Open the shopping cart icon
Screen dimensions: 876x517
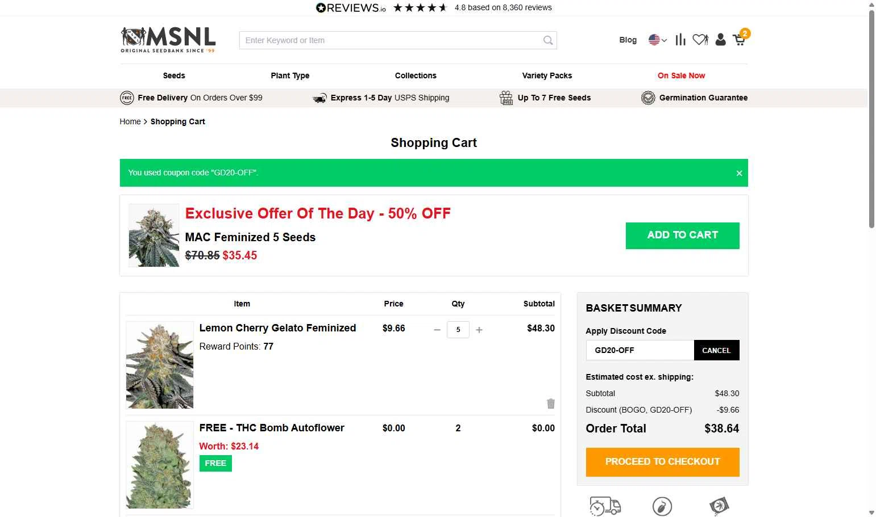coord(740,39)
